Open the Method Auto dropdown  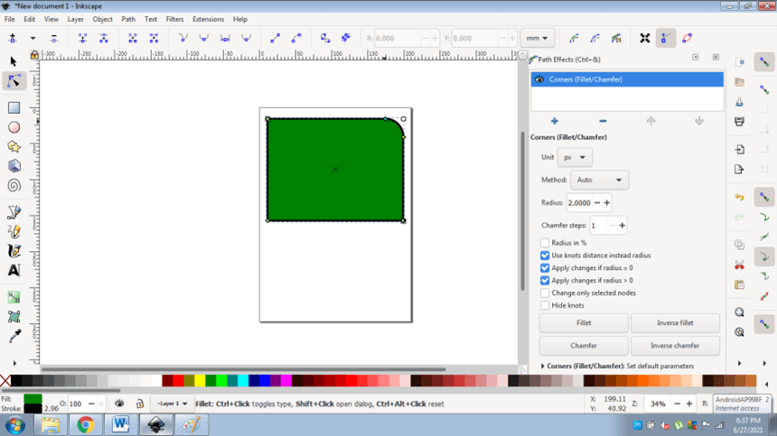[x=599, y=181]
